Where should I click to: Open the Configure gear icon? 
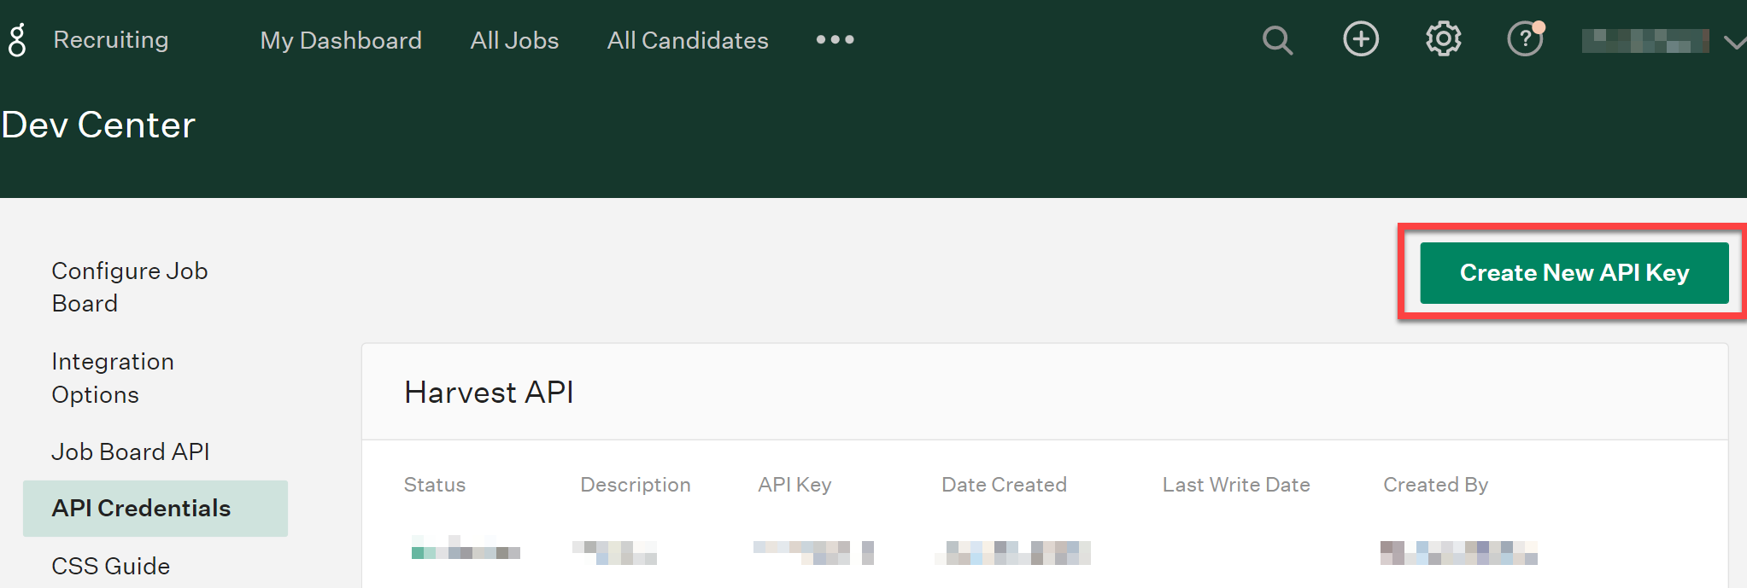click(1444, 39)
